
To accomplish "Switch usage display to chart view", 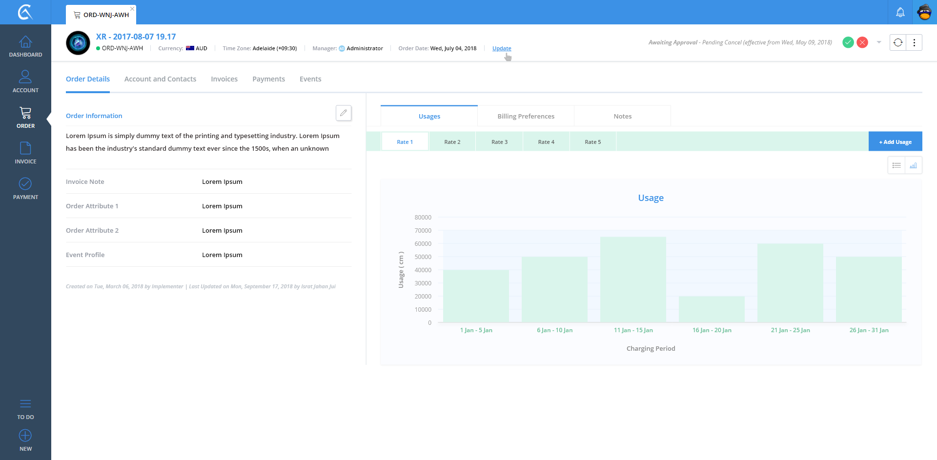I will [x=913, y=165].
